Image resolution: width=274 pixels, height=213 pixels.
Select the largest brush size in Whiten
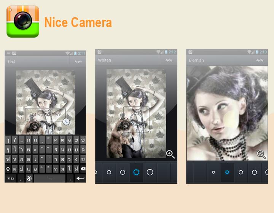coord(150,172)
